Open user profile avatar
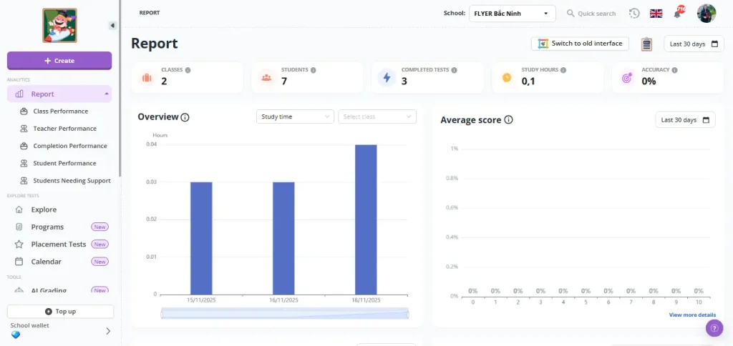 [x=707, y=14]
